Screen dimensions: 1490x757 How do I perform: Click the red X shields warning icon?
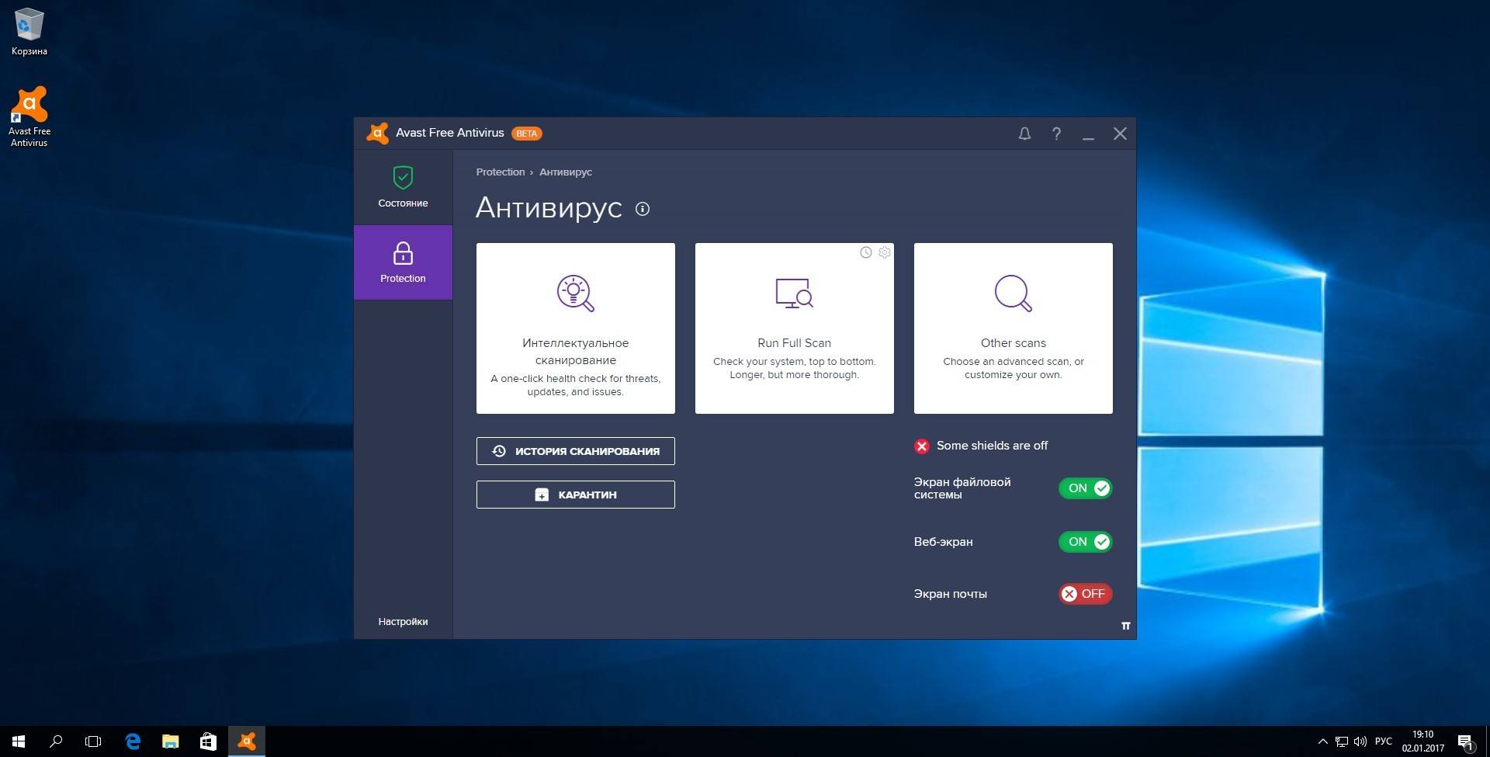click(x=922, y=446)
